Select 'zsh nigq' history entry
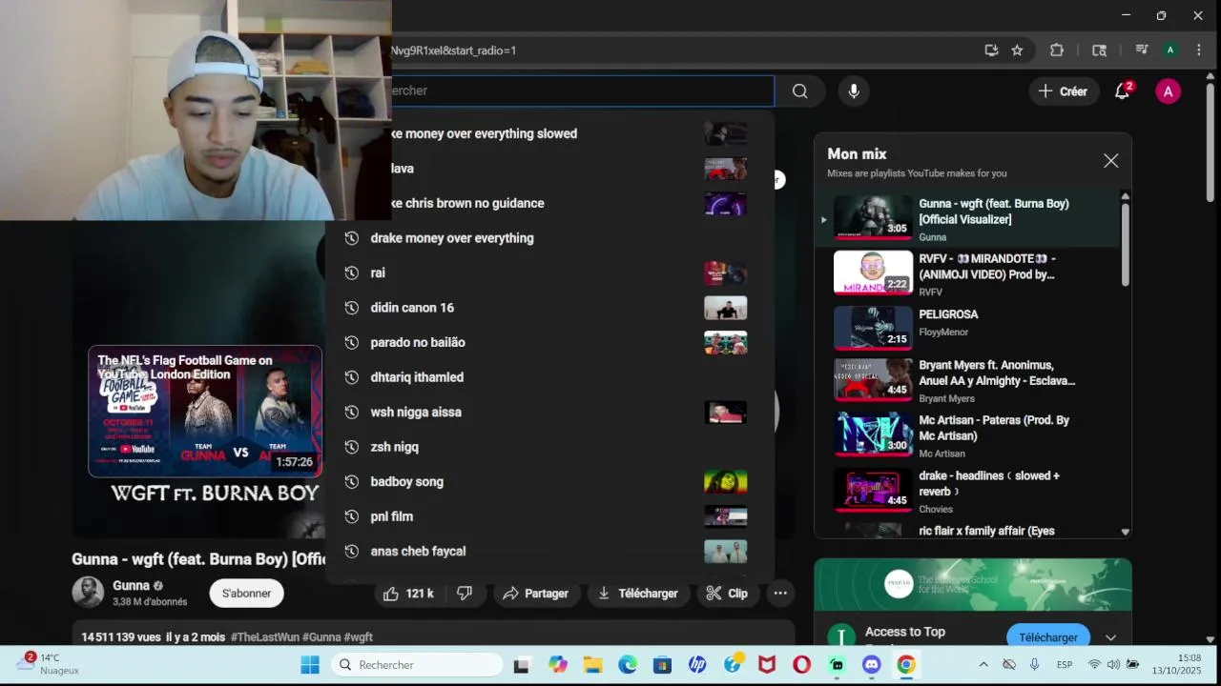The height and width of the screenshot is (686, 1221). tap(549, 447)
